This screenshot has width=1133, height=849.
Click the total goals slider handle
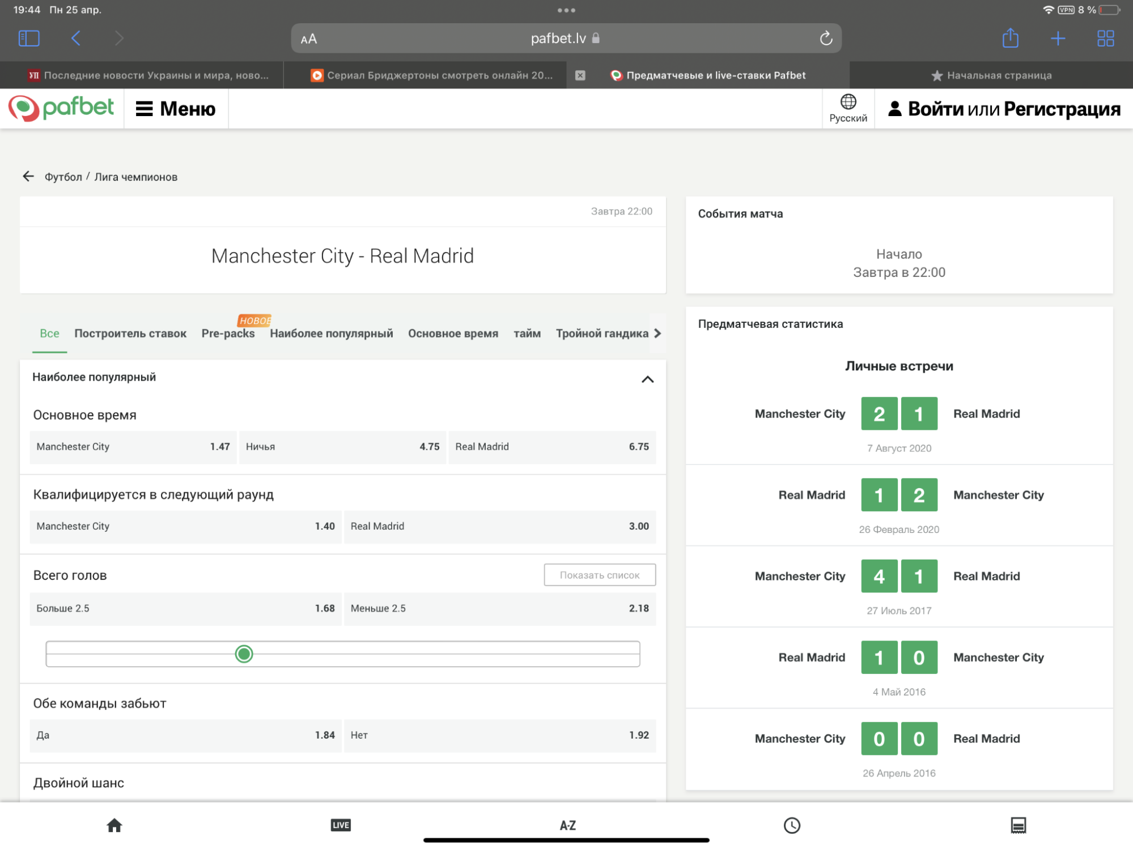(x=244, y=654)
